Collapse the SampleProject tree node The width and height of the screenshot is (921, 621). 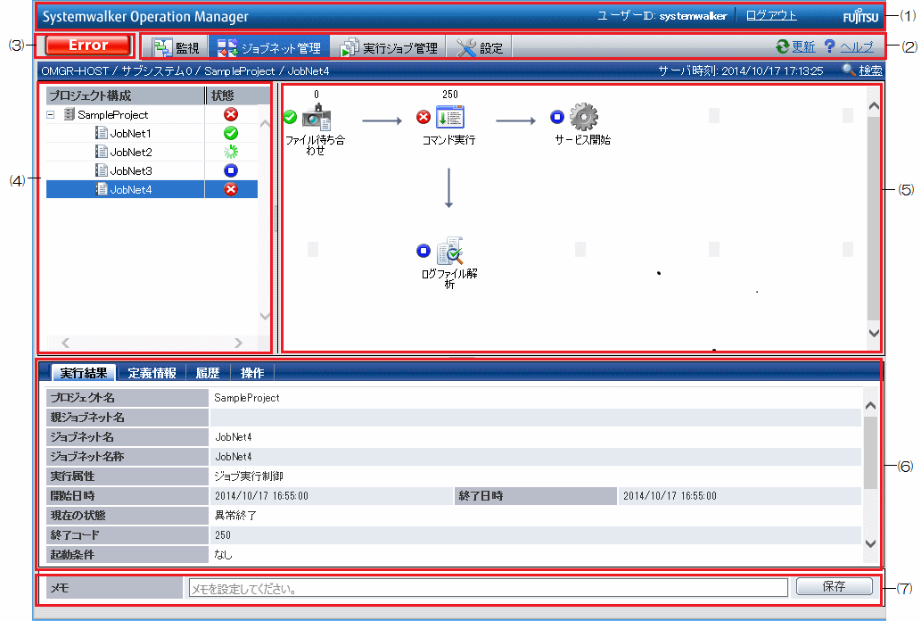(x=52, y=115)
